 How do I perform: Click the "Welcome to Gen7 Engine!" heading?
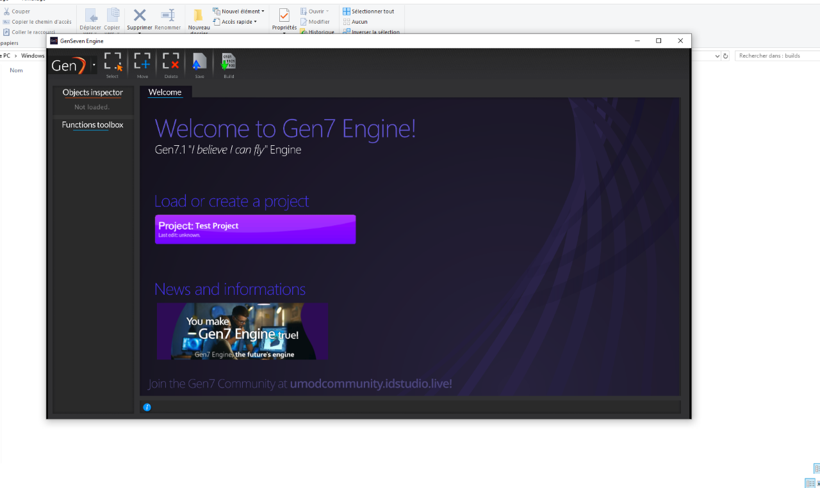[285, 129]
